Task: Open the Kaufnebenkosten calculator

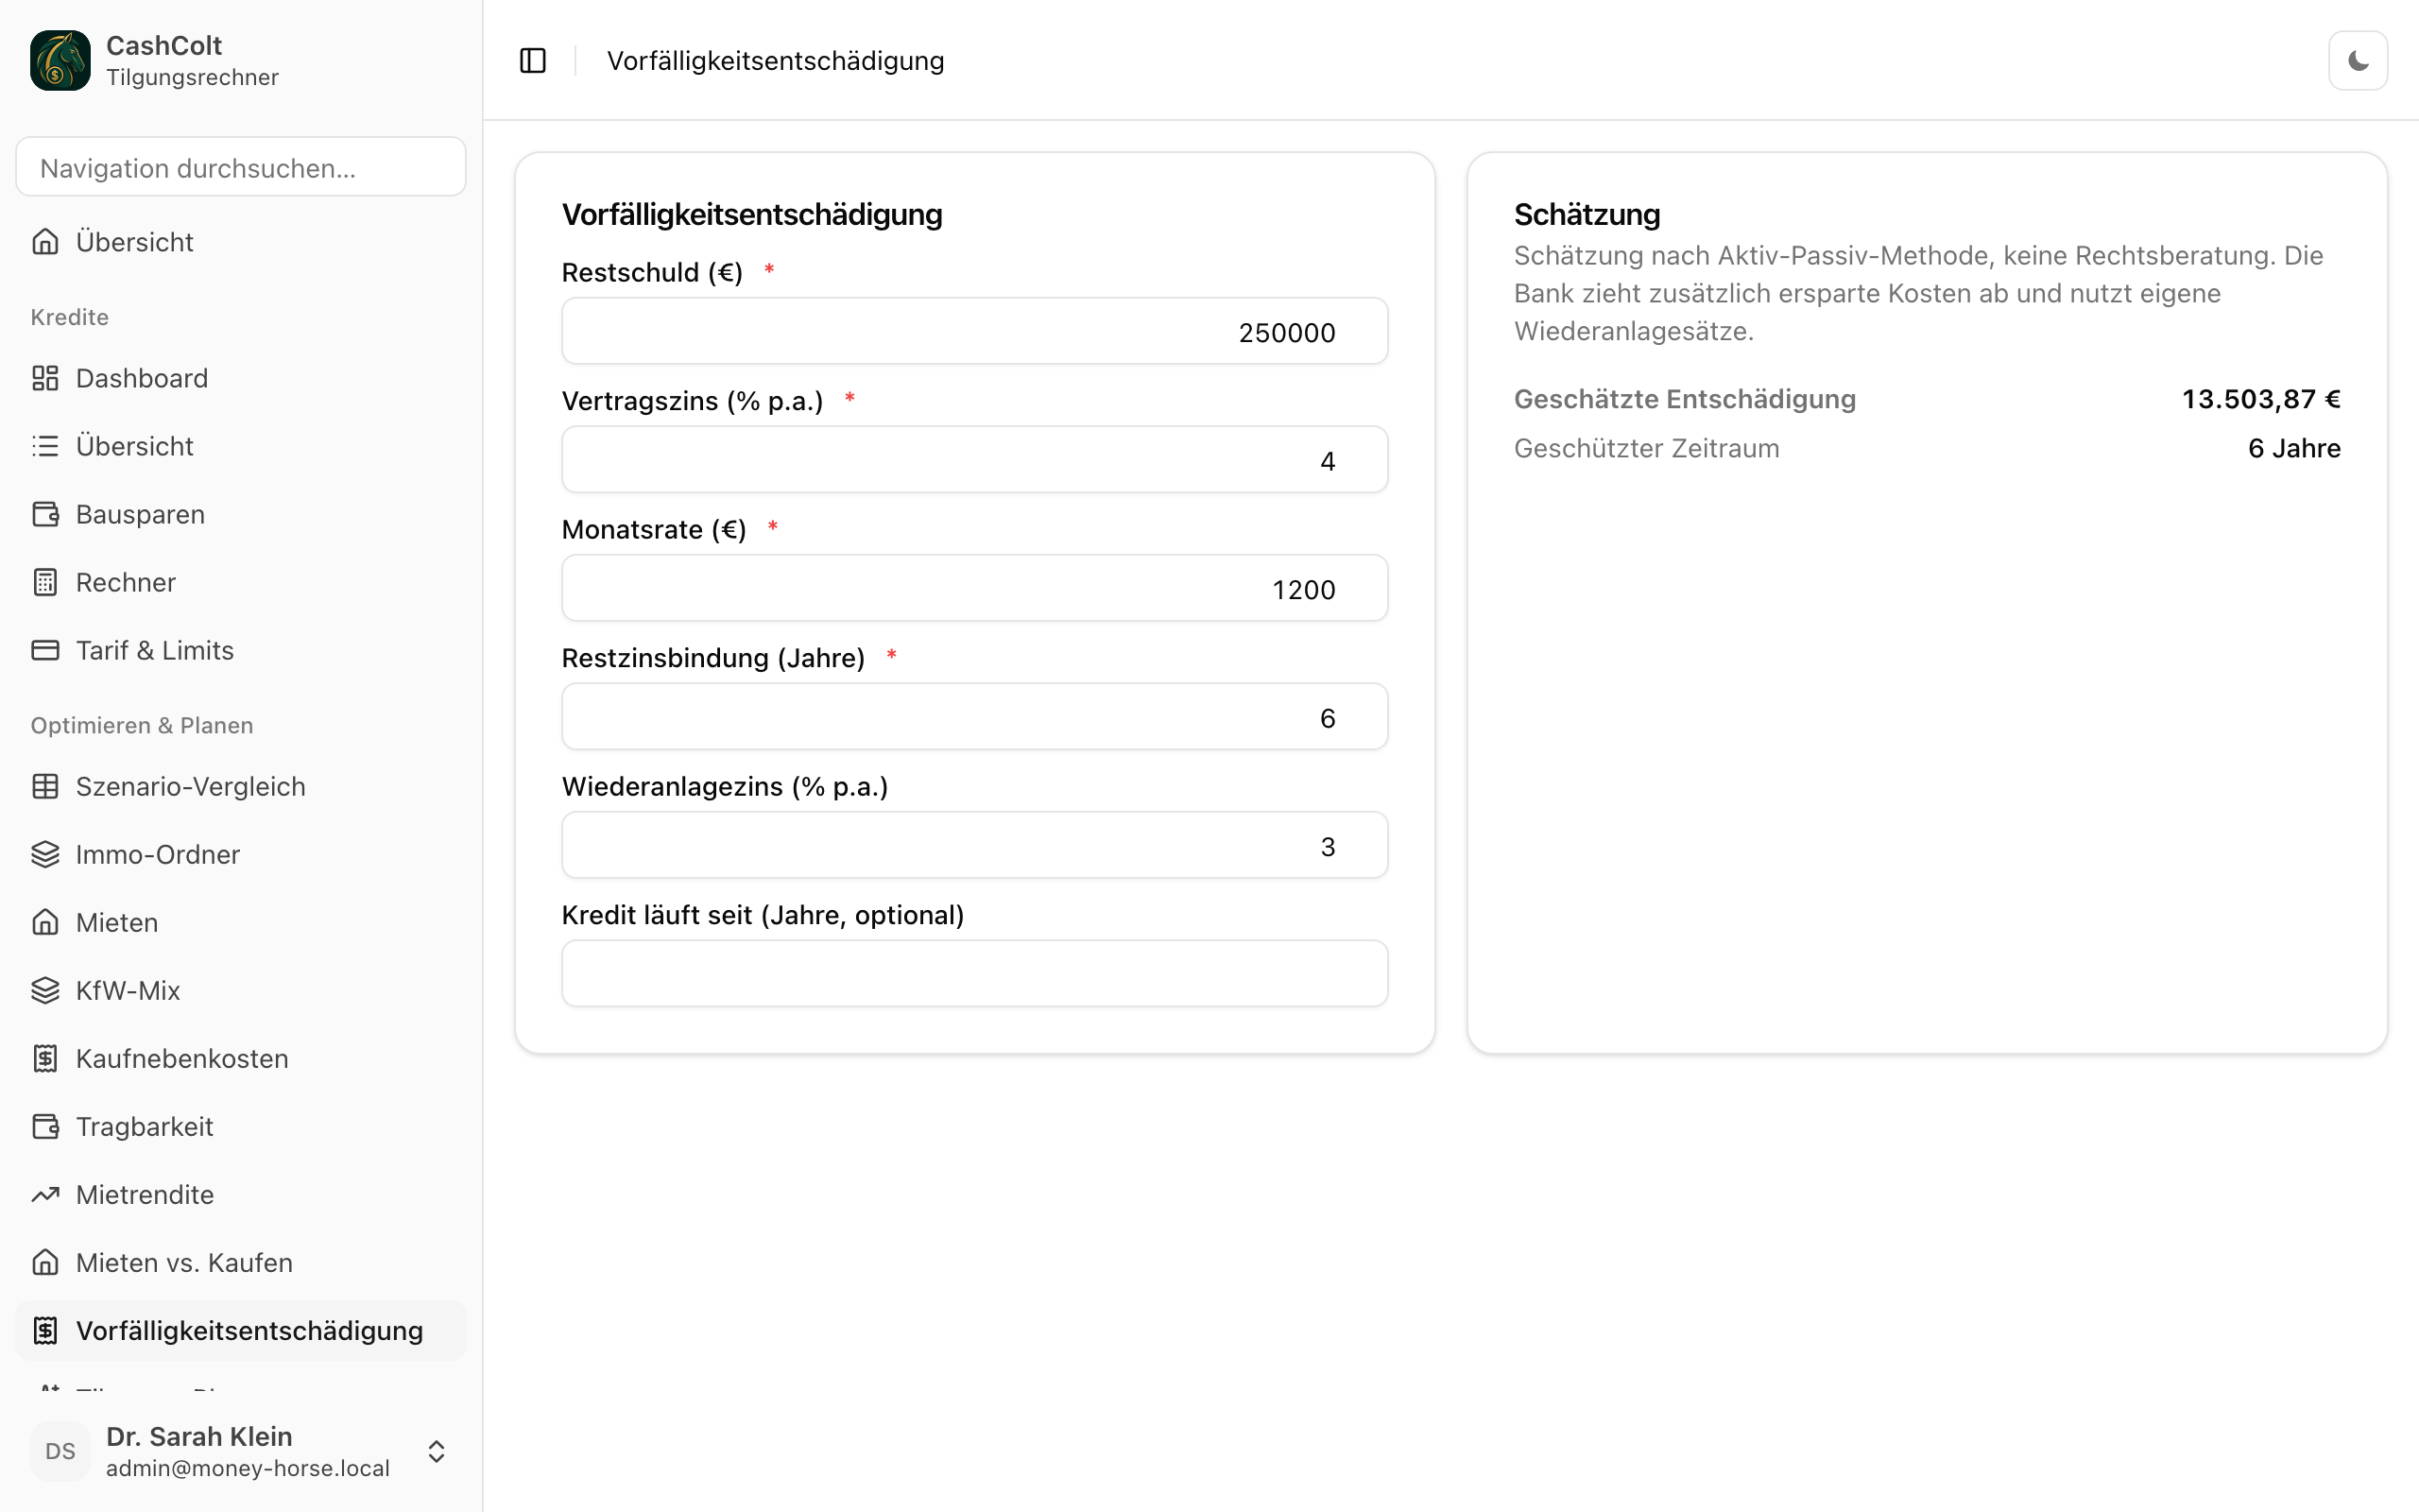Action: coord(241,1058)
